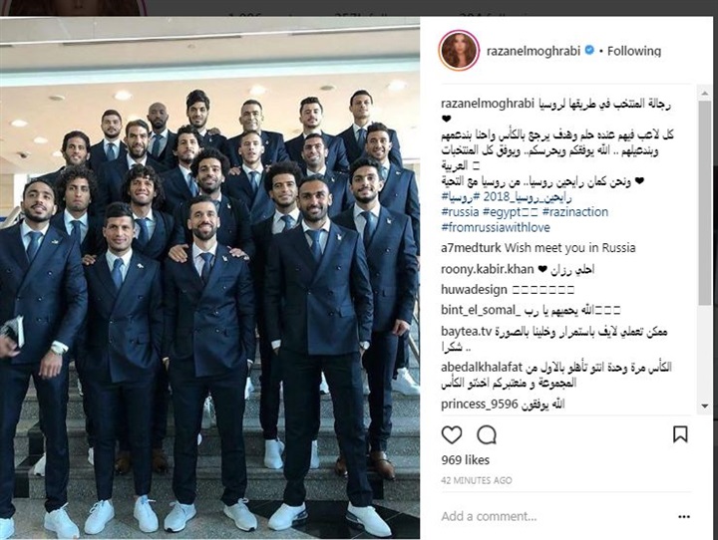
Task: Open the three-dot more options menu
Action: (684, 517)
